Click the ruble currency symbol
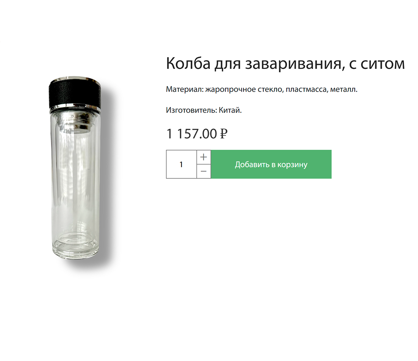Viewport: 418px width, 361px height. 224,134
